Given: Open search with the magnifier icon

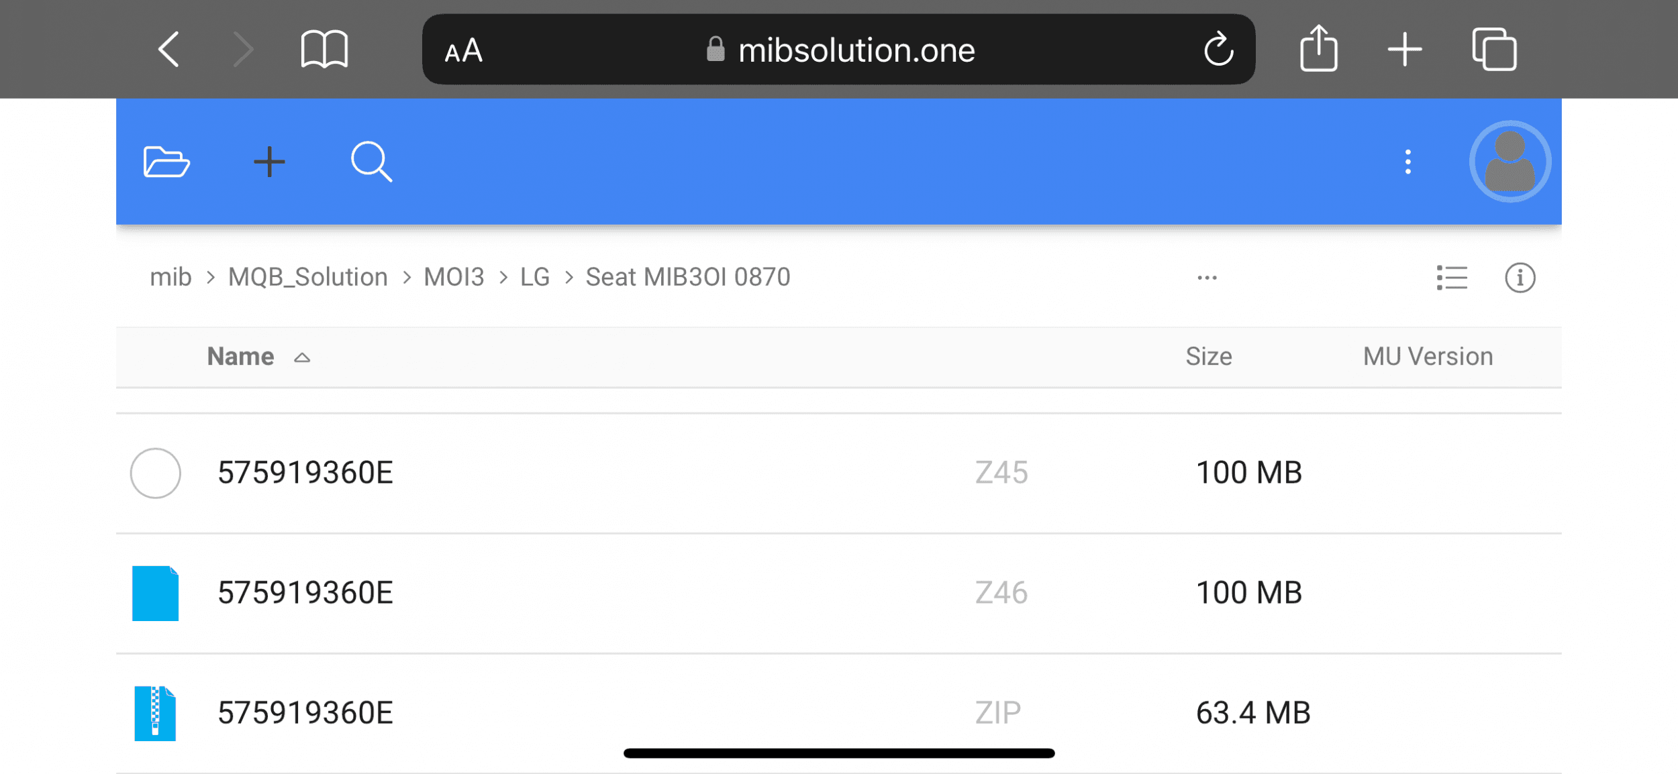Looking at the screenshot, I should (371, 162).
